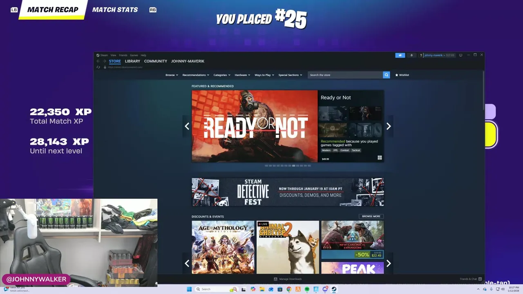Click the highlighted carousel pagination dot
Screen dimensions: 523x294
[293, 166]
